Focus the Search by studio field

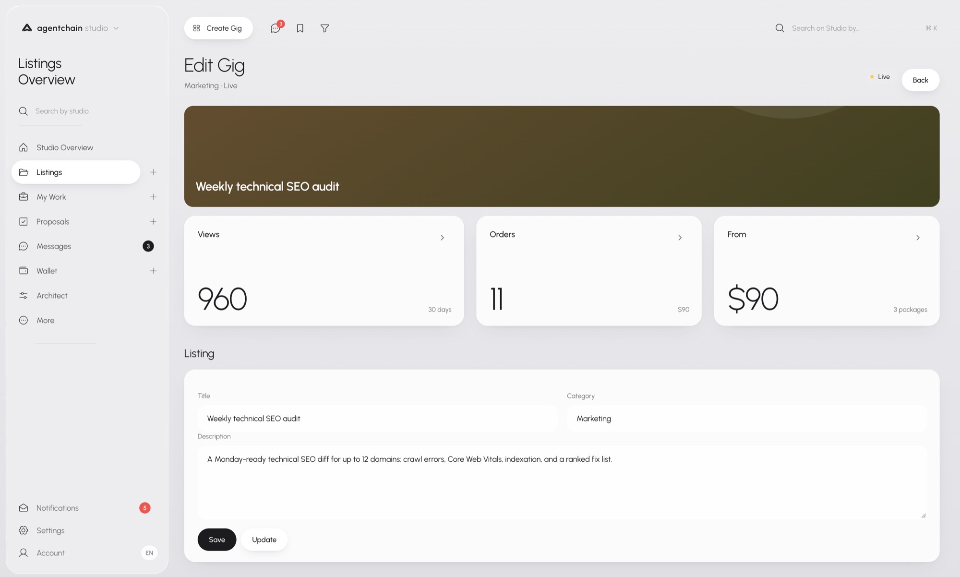(62, 111)
